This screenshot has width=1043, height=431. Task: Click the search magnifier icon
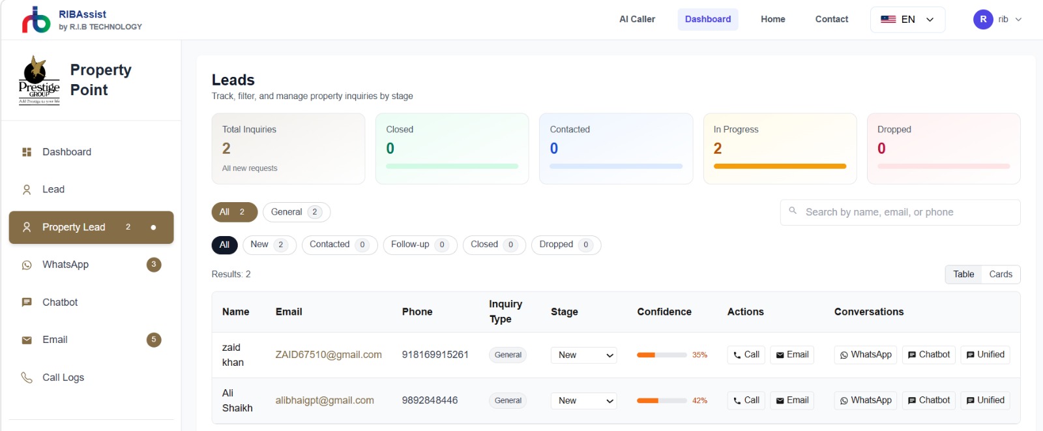click(x=793, y=211)
